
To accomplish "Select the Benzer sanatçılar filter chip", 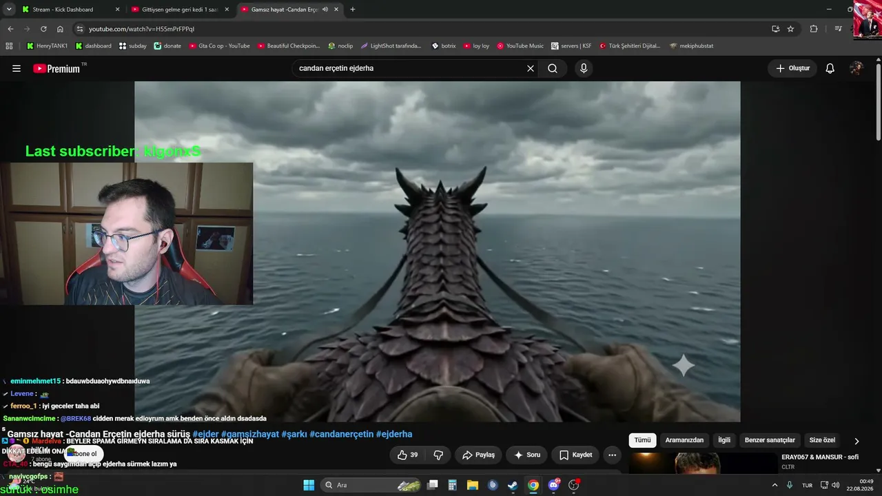I will point(770,440).
